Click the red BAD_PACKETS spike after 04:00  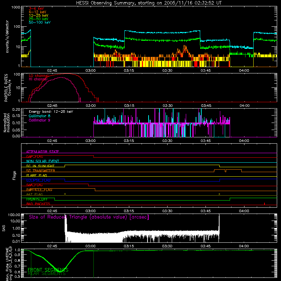264,204
